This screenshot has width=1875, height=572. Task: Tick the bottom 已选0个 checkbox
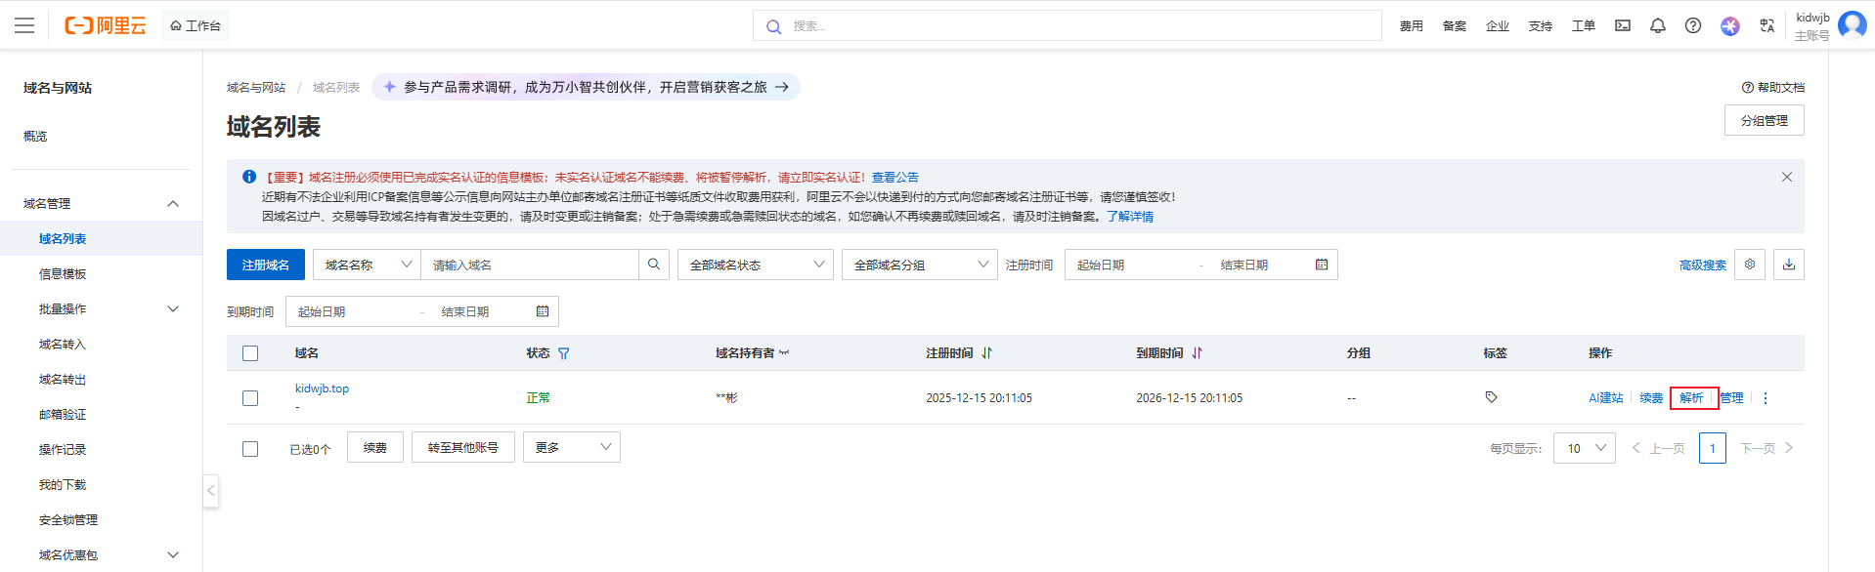tap(250, 449)
